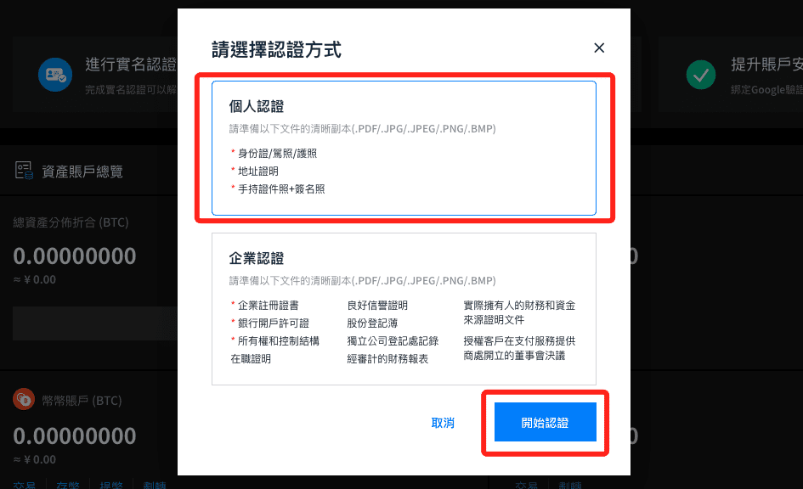Click the gray asset distribution bar
Screen dimensions: 803x489
pyautogui.click(x=94, y=323)
